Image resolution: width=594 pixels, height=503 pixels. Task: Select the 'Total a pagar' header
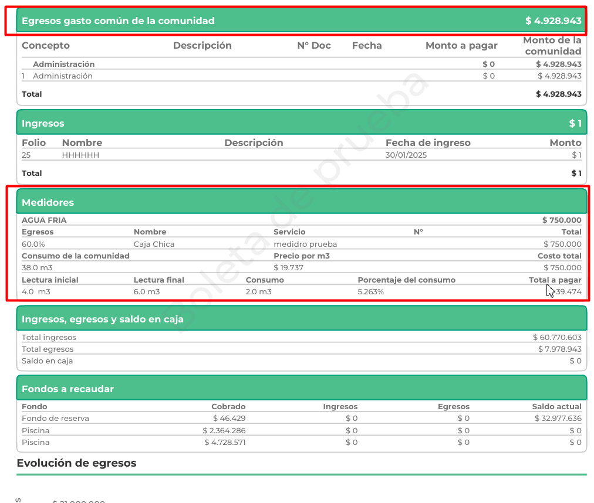click(555, 280)
